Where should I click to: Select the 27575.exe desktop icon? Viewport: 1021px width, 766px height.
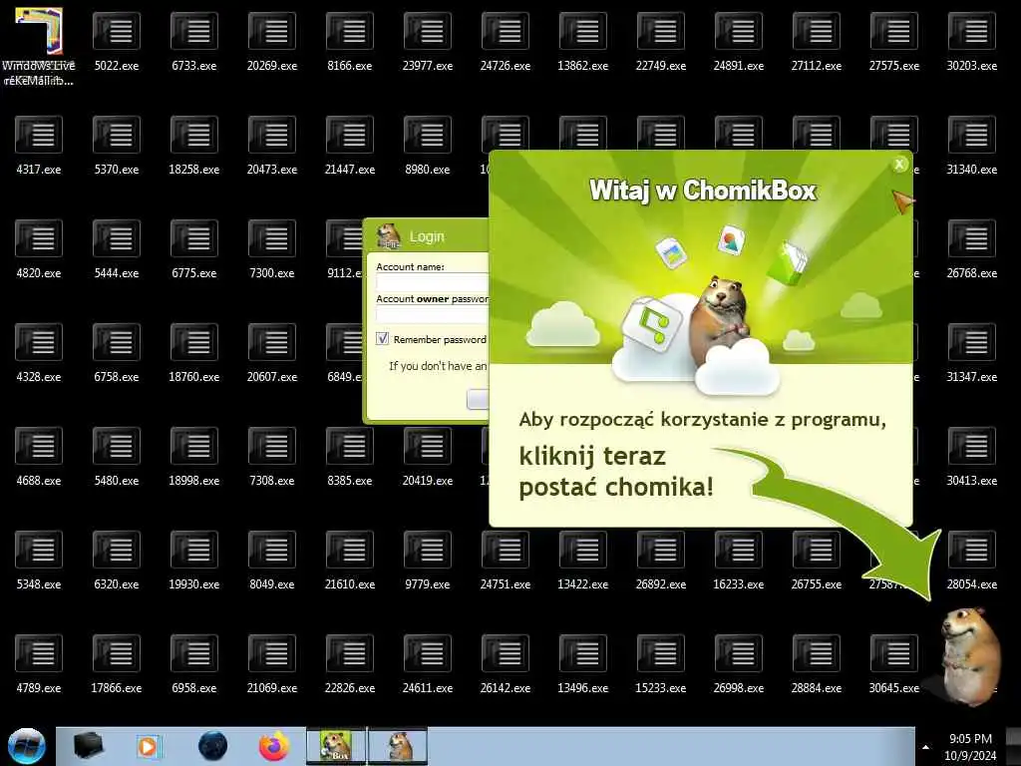pos(894,42)
